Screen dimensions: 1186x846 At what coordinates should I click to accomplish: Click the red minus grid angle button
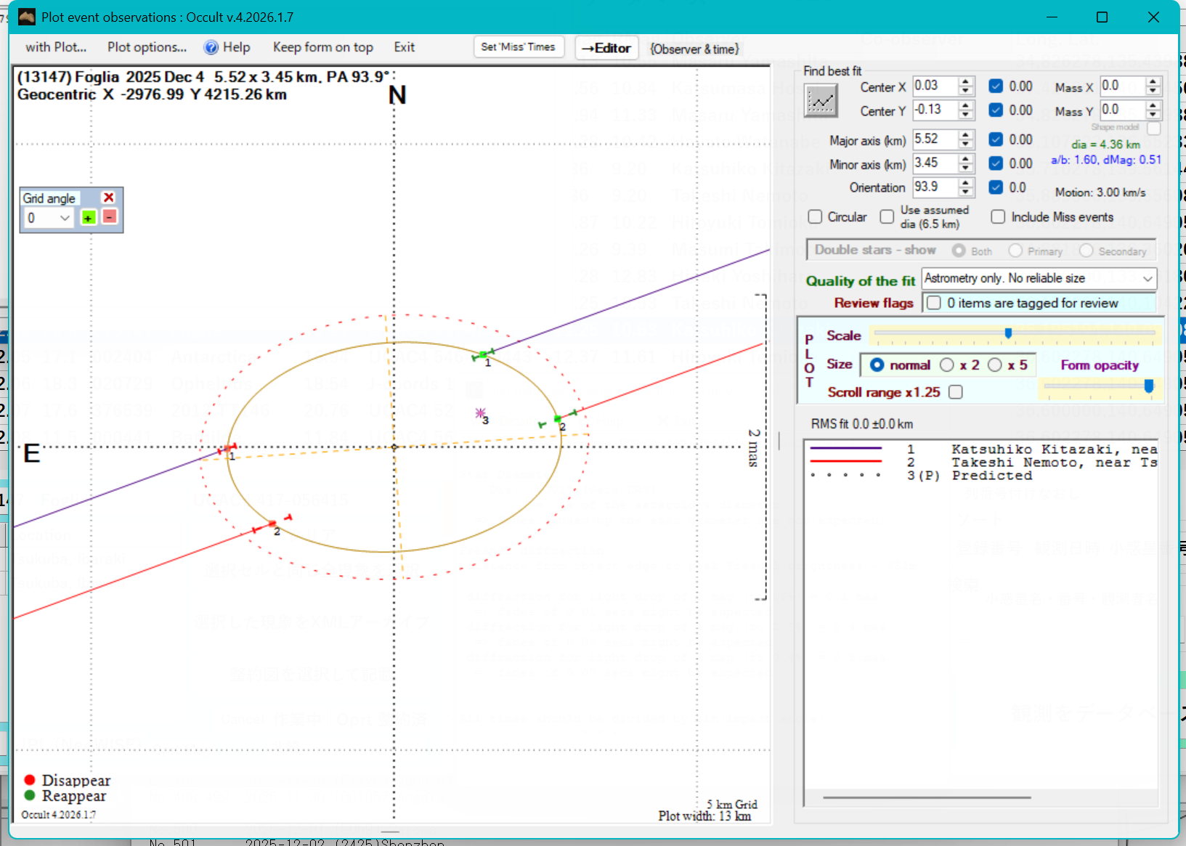click(x=109, y=217)
